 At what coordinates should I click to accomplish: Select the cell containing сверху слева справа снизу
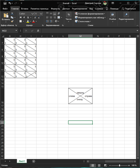tap(80, 96)
